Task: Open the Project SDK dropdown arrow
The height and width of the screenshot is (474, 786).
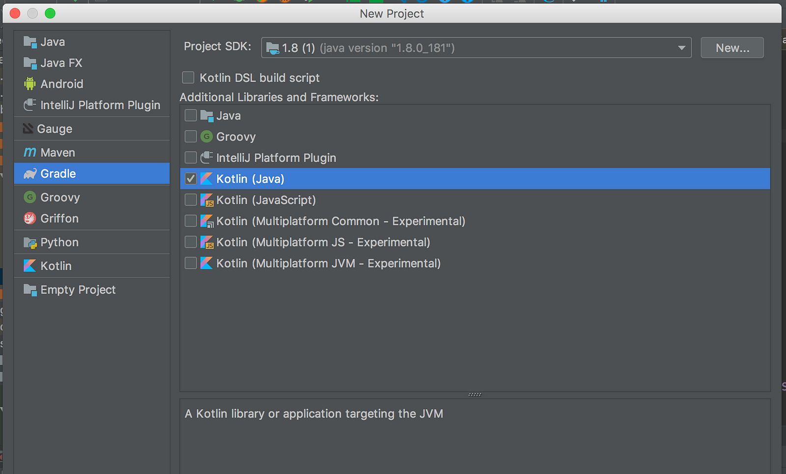Action: pos(681,48)
